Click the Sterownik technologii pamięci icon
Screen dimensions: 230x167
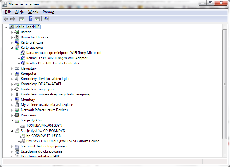click(17, 147)
